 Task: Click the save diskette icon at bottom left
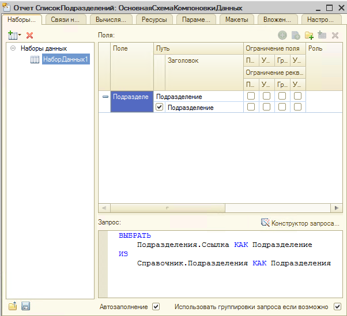(x=25, y=306)
